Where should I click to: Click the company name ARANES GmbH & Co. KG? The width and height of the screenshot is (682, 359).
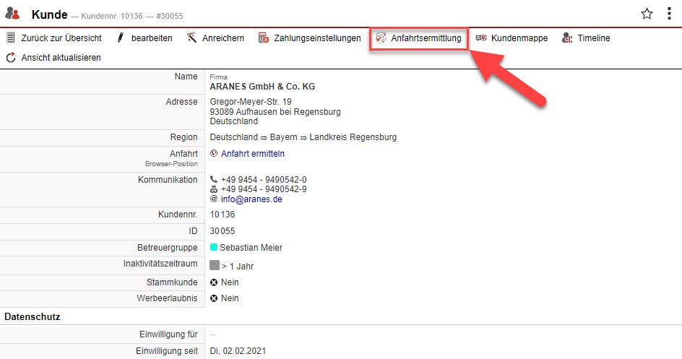tap(262, 87)
